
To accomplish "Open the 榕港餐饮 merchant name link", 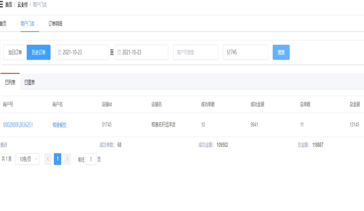I will point(59,125).
